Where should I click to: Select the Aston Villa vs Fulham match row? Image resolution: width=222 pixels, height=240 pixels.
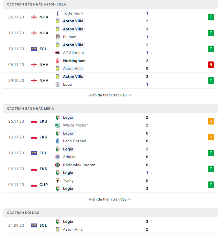coord(111,33)
